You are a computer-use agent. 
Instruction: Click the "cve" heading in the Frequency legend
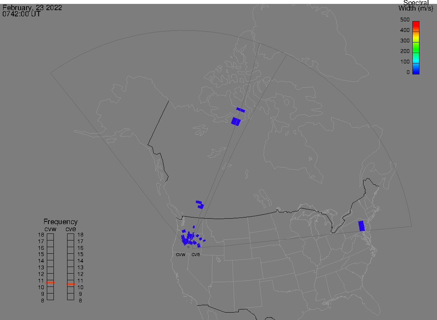click(x=71, y=229)
